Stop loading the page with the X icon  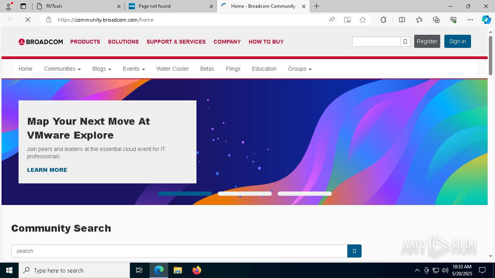point(28,20)
